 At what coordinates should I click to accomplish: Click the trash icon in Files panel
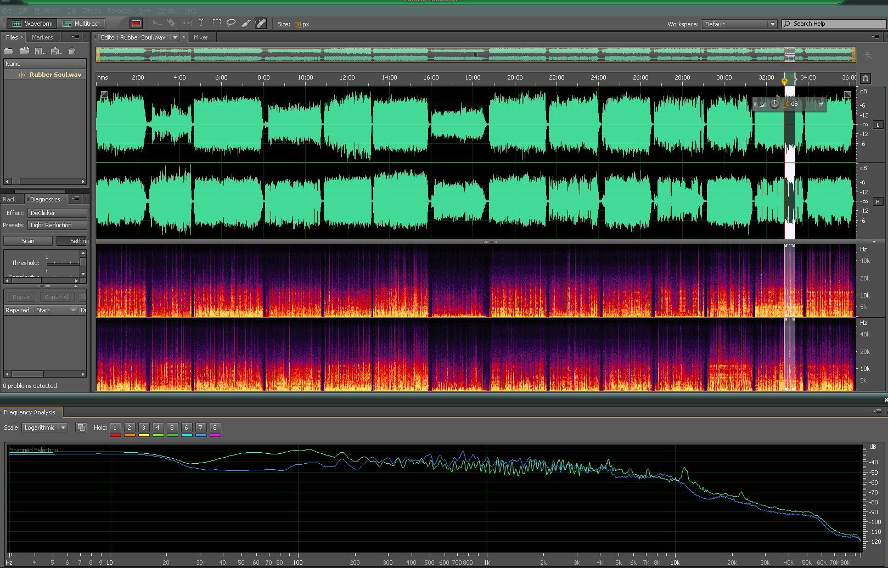tap(71, 51)
